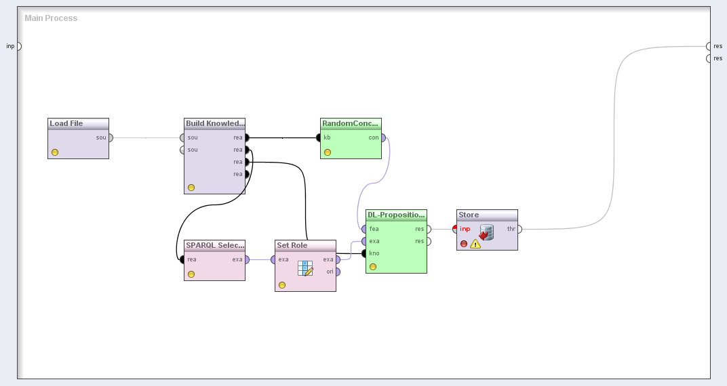This screenshot has width=727, height=386.
Task: Click the Build Knowledge operator's status indicator
Action: [x=191, y=188]
